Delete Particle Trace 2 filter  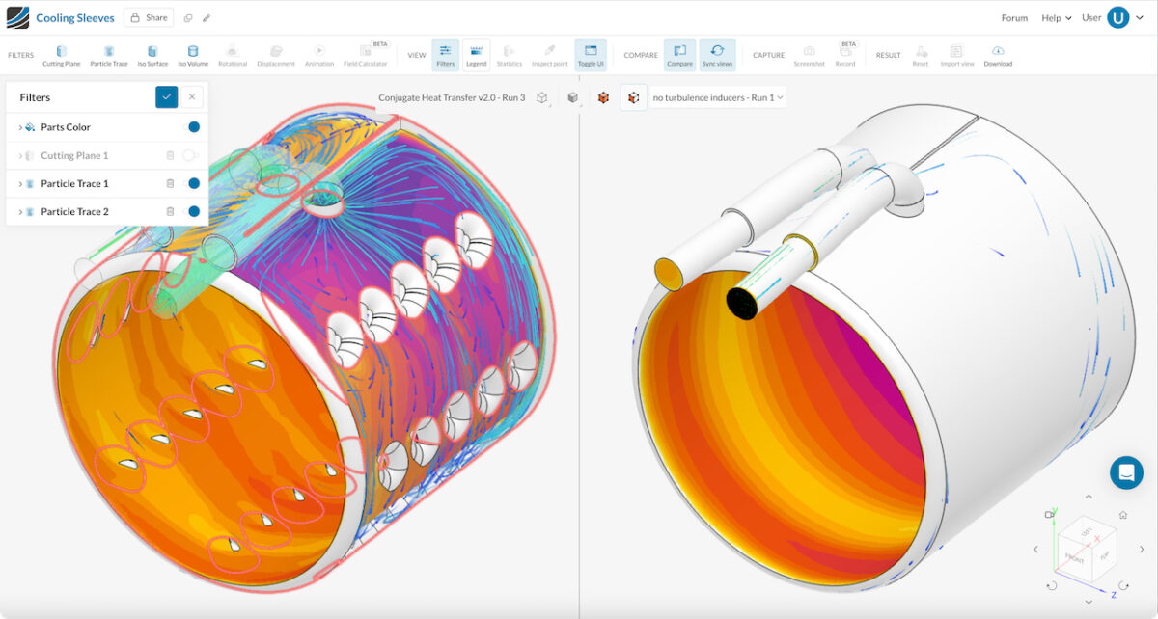coord(170,211)
